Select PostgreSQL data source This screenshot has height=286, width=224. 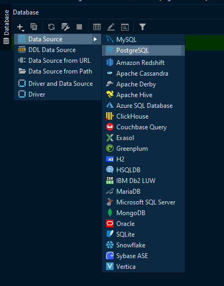(143, 50)
